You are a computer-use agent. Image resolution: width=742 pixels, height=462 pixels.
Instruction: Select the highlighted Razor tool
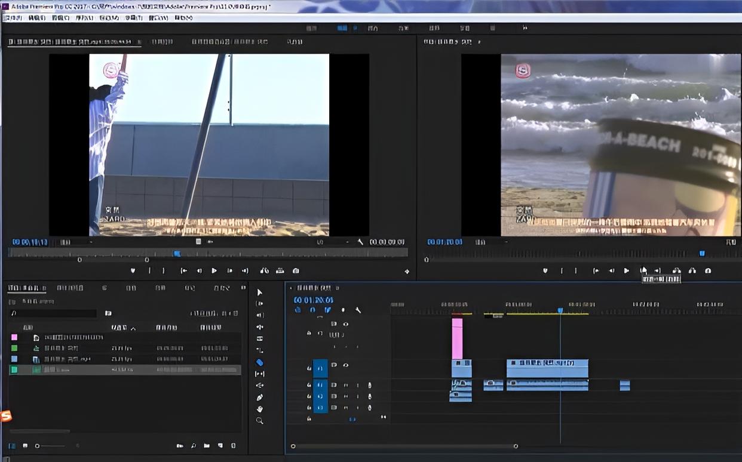(x=259, y=362)
